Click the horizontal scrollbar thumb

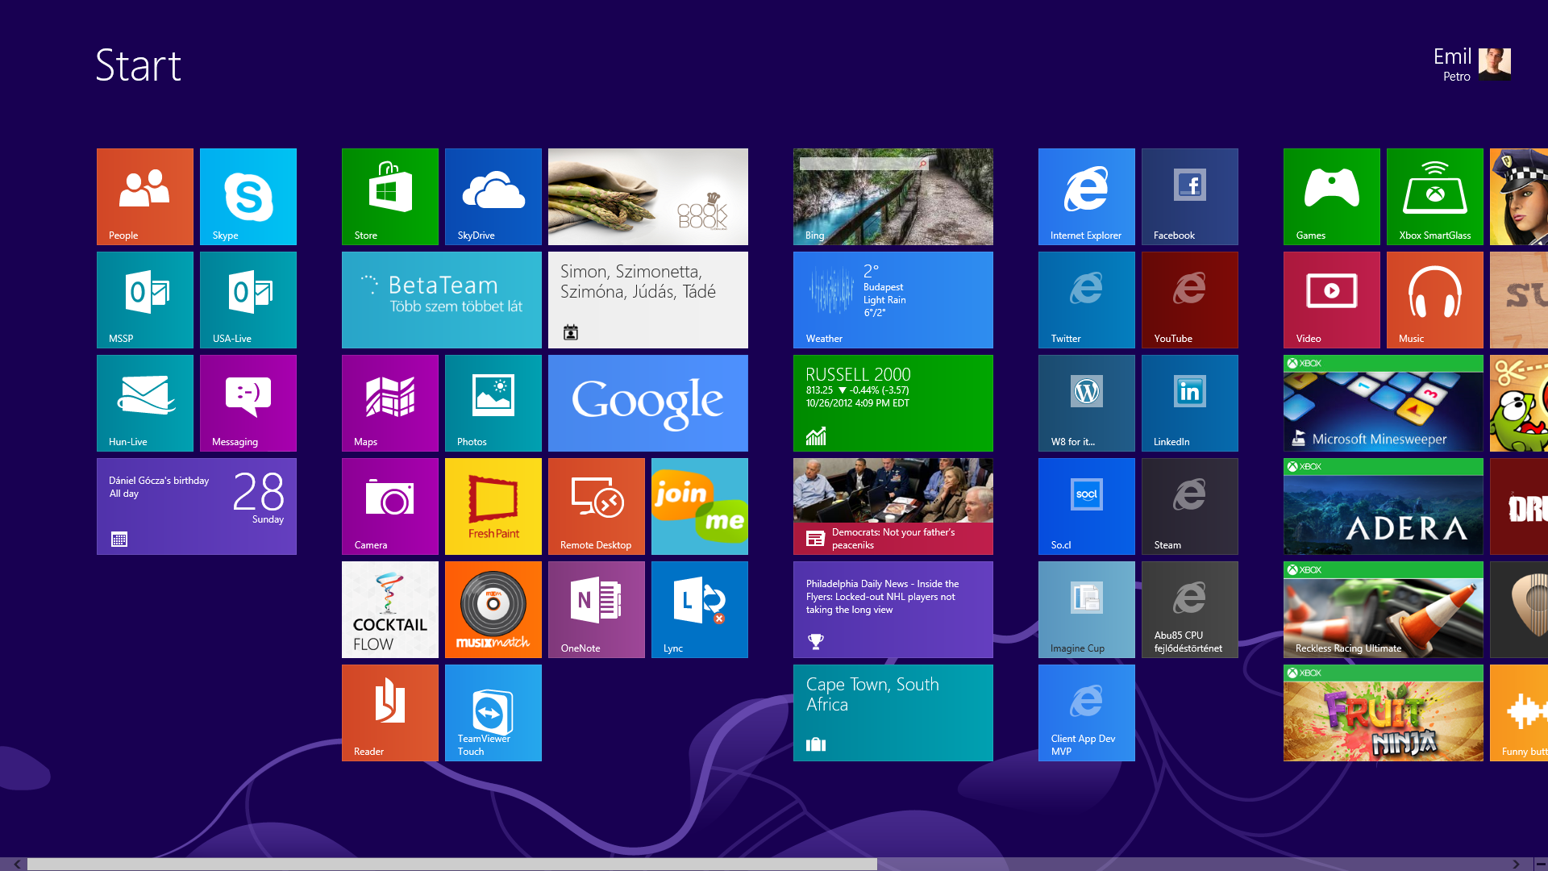452,864
